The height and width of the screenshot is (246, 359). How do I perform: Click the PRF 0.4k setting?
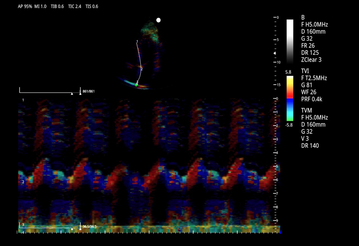[x=312, y=99]
